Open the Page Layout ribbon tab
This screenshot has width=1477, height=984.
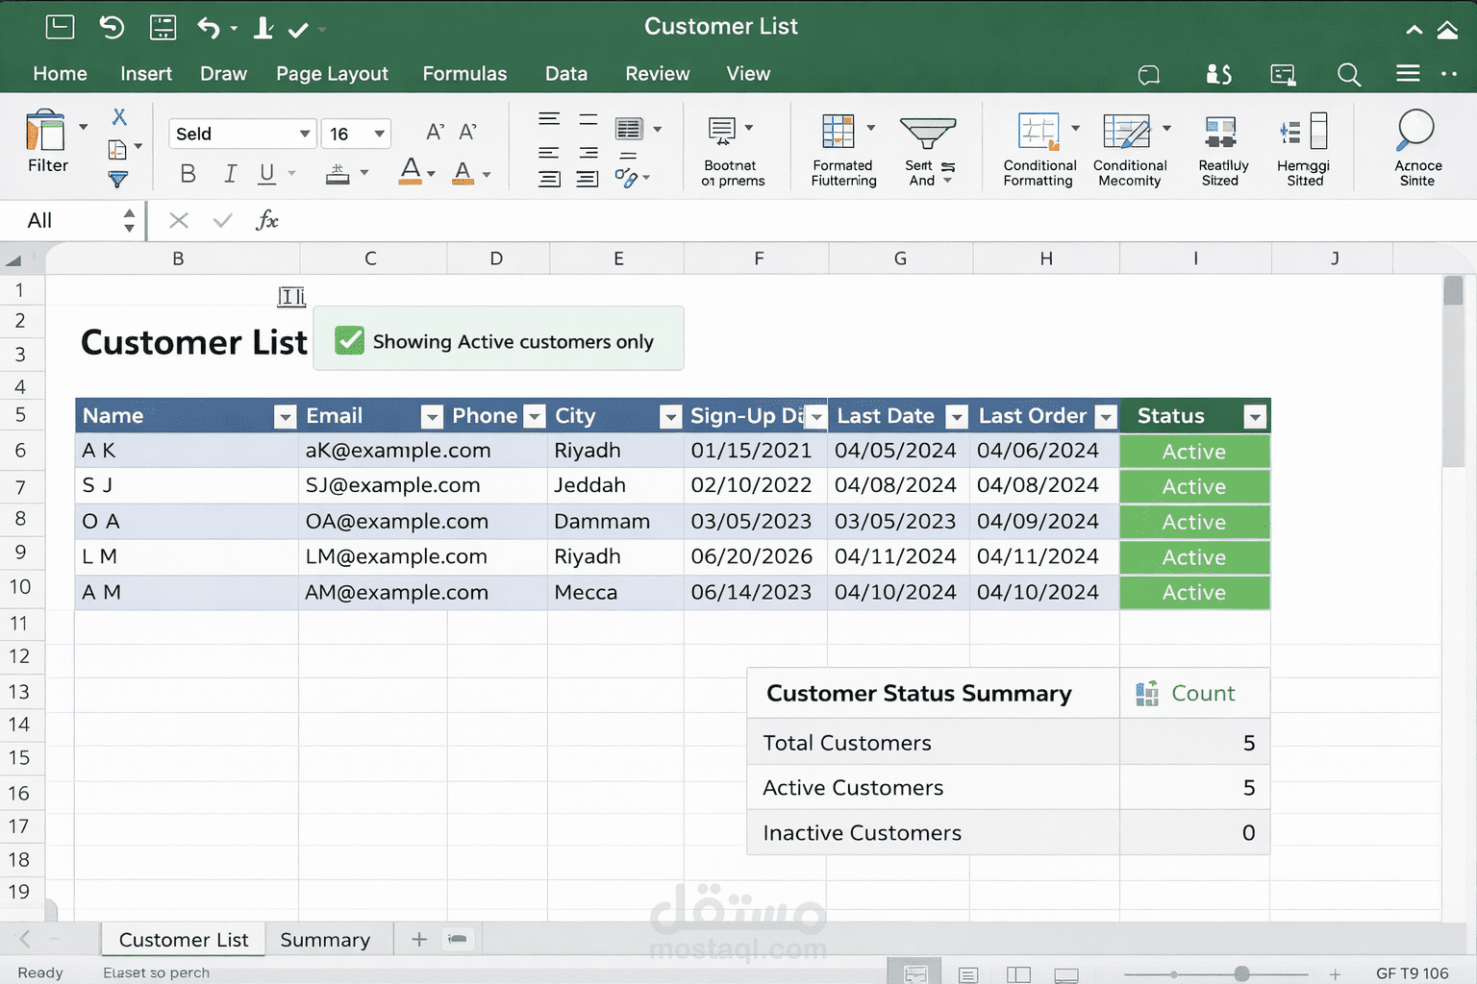click(x=332, y=74)
